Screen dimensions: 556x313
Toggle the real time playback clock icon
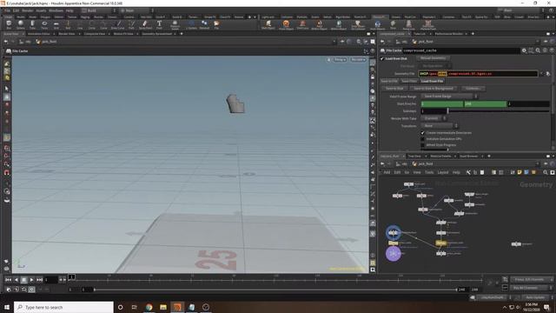click(31, 290)
